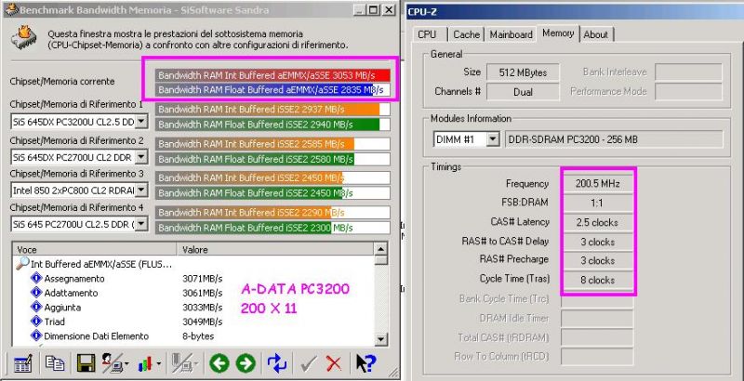Click results list scrollbar up arrow
The image size is (744, 381).
tap(381, 249)
